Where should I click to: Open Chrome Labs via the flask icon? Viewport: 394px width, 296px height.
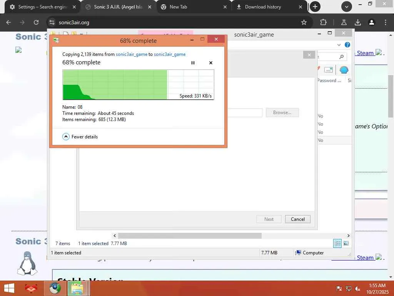(x=344, y=22)
